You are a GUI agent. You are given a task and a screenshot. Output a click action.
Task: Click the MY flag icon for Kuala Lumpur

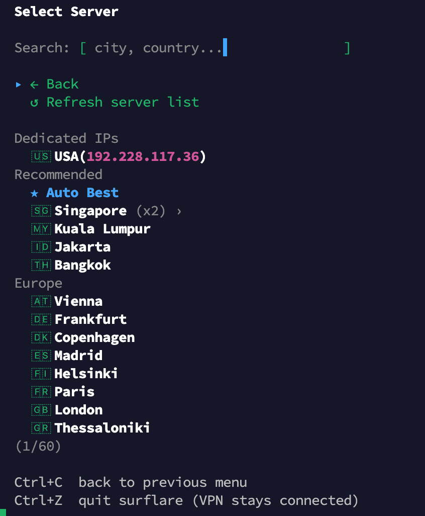click(41, 229)
